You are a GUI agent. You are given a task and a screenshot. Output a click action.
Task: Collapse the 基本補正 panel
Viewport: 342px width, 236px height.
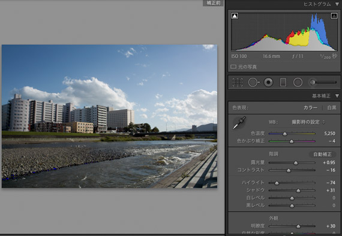point(337,96)
